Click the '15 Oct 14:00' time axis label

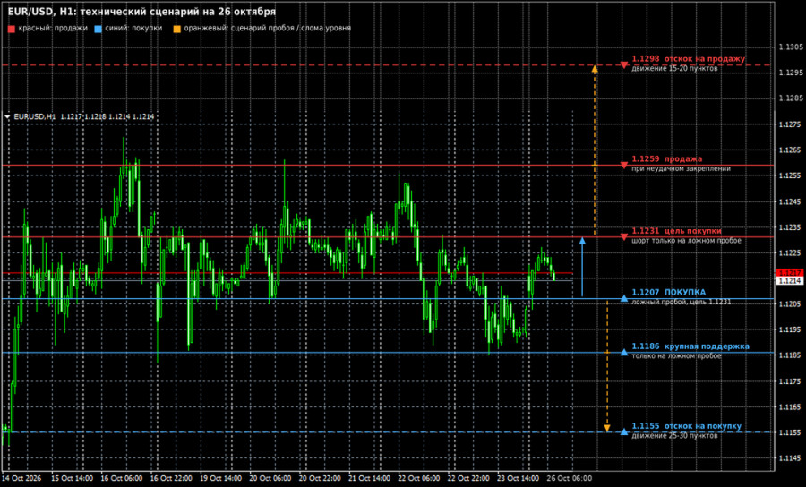pyautogui.click(x=72, y=478)
